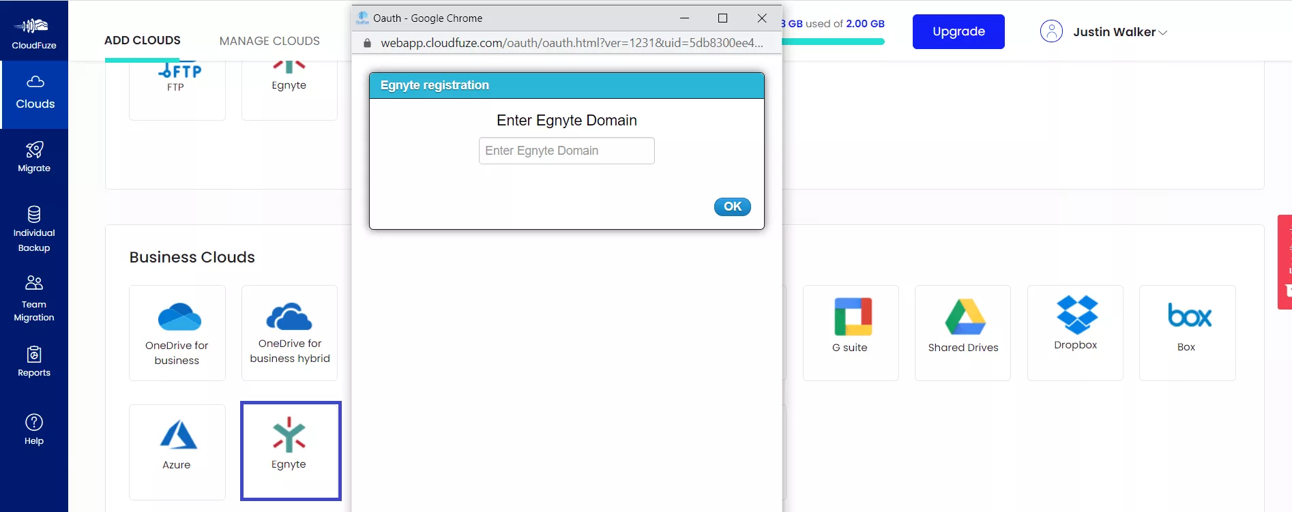The width and height of the screenshot is (1292, 512).
Task: Minimize the Oauth Chrome window
Action: tap(684, 18)
